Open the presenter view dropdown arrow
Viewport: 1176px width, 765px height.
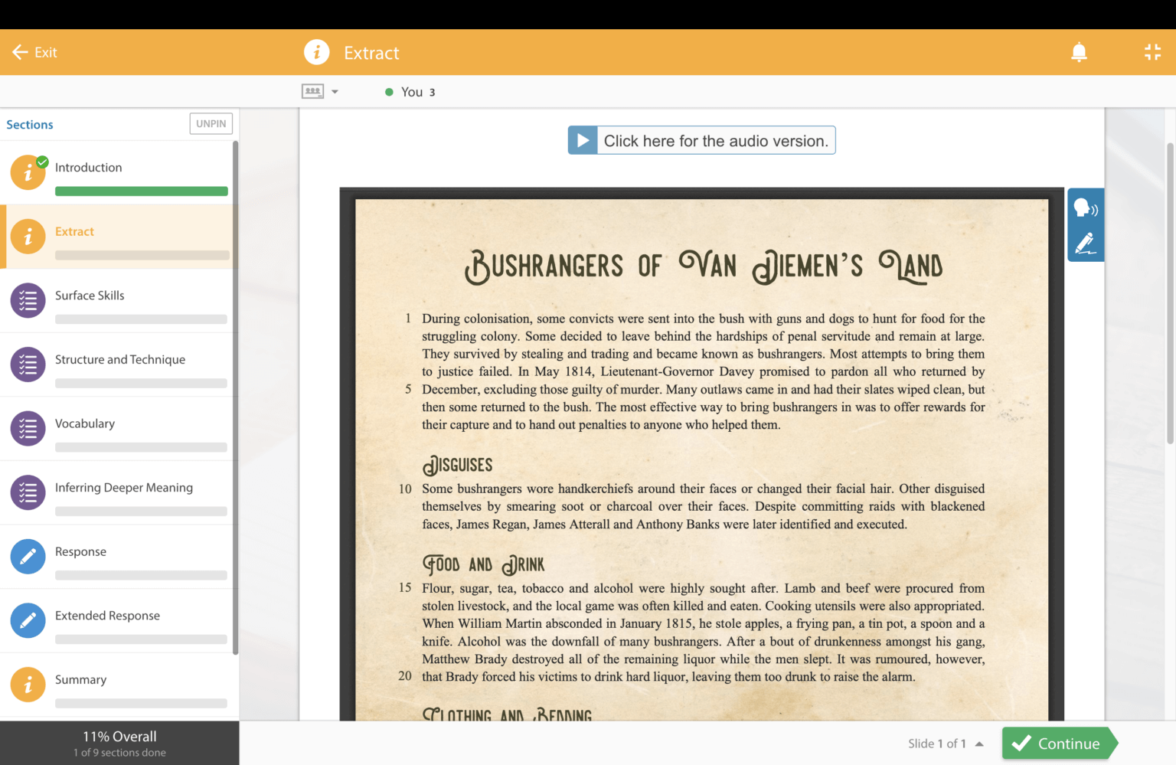tap(335, 90)
